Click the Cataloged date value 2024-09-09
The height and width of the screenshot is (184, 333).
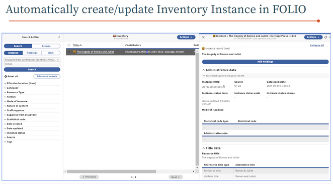click(278, 86)
